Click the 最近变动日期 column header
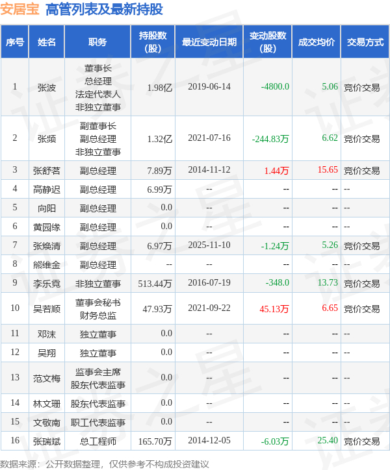The image size is (390, 470). coord(209,42)
